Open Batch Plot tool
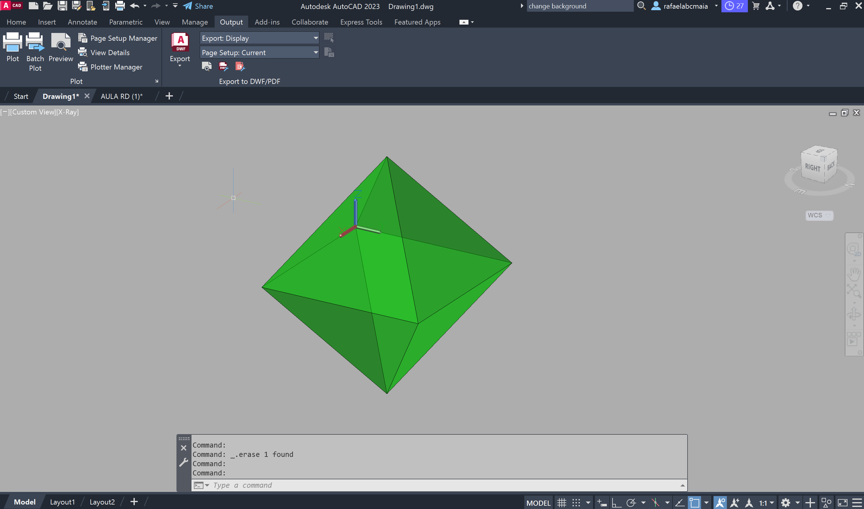 pos(35,43)
